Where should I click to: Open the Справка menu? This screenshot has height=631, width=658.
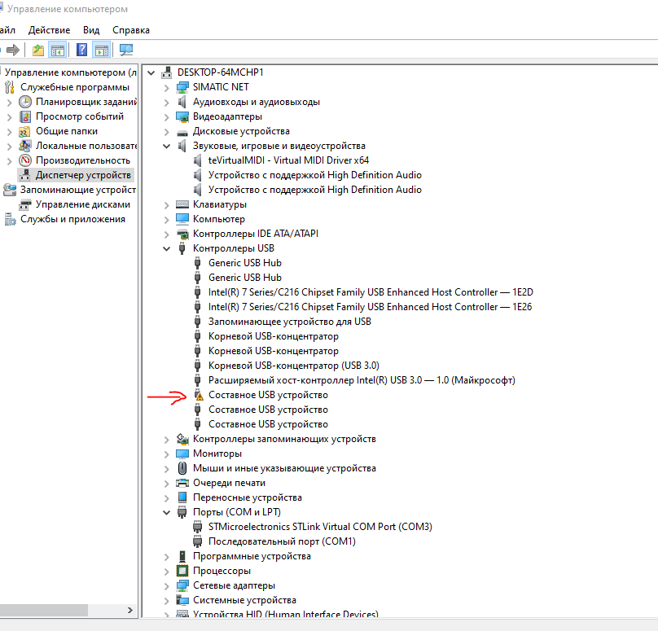[131, 30]
